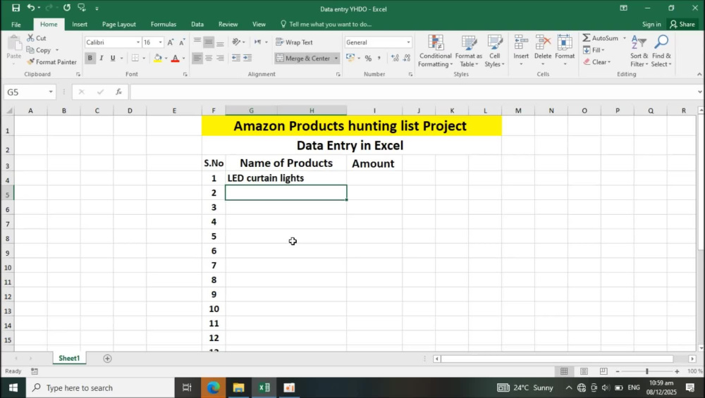Click the Insert Function fx icon
The height and width of the screenshot is (398, 705).
[x=118, y=92]
